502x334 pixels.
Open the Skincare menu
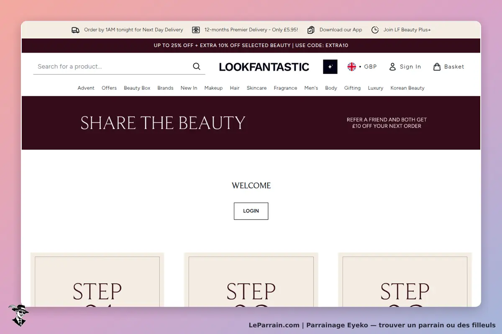tap(256, 88)
